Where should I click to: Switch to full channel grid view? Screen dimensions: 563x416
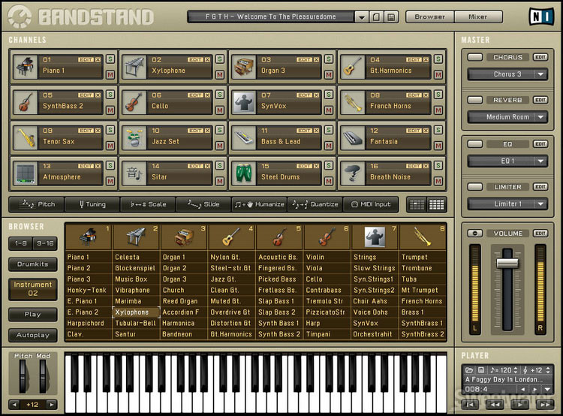pyautogui.click(x=437, y=204)
